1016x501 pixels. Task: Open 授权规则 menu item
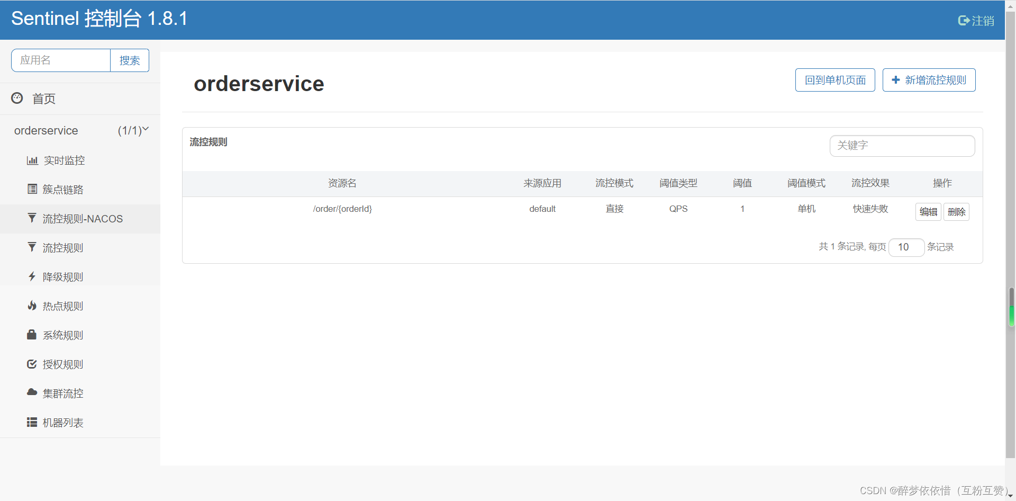coord(80,364)
